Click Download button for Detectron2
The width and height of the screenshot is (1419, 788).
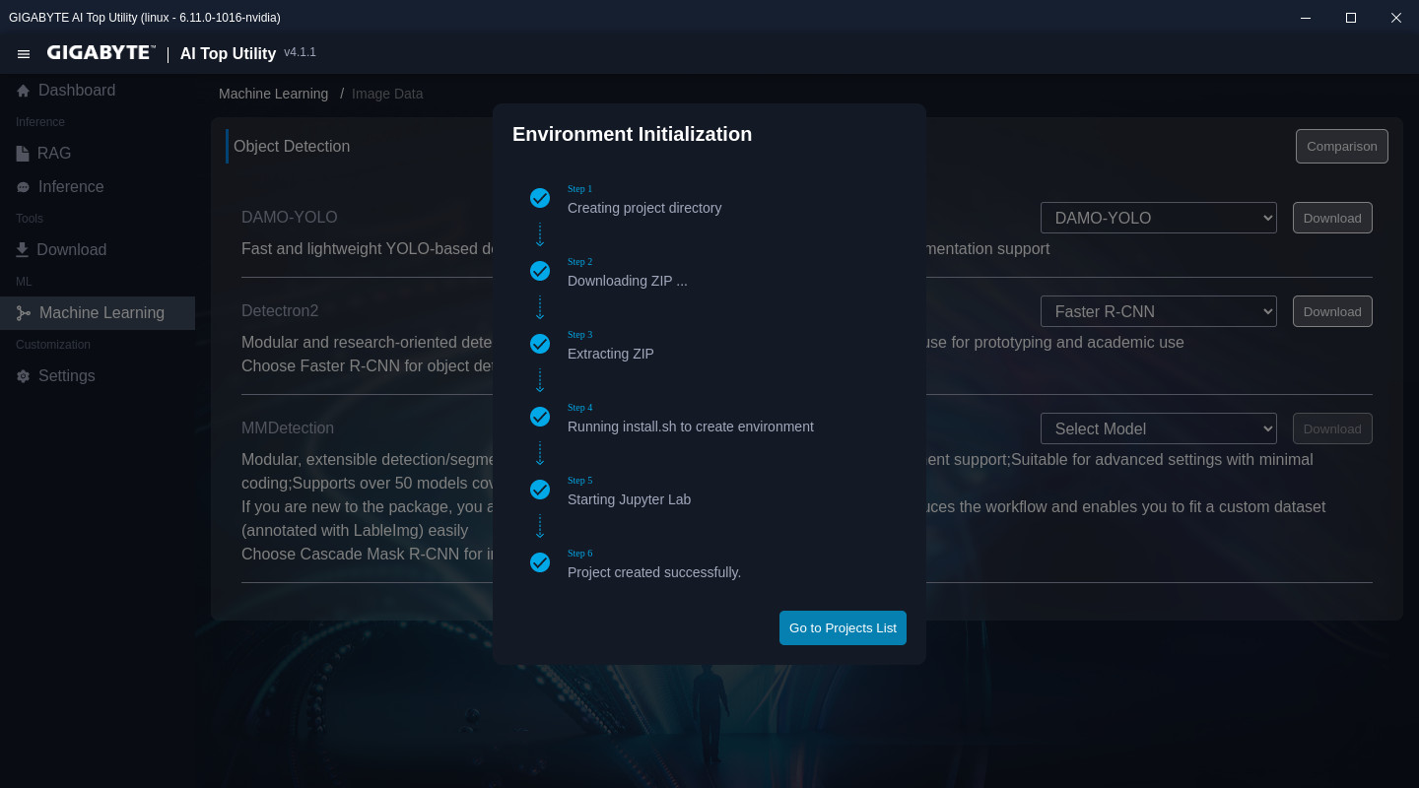click(1331, 311)
